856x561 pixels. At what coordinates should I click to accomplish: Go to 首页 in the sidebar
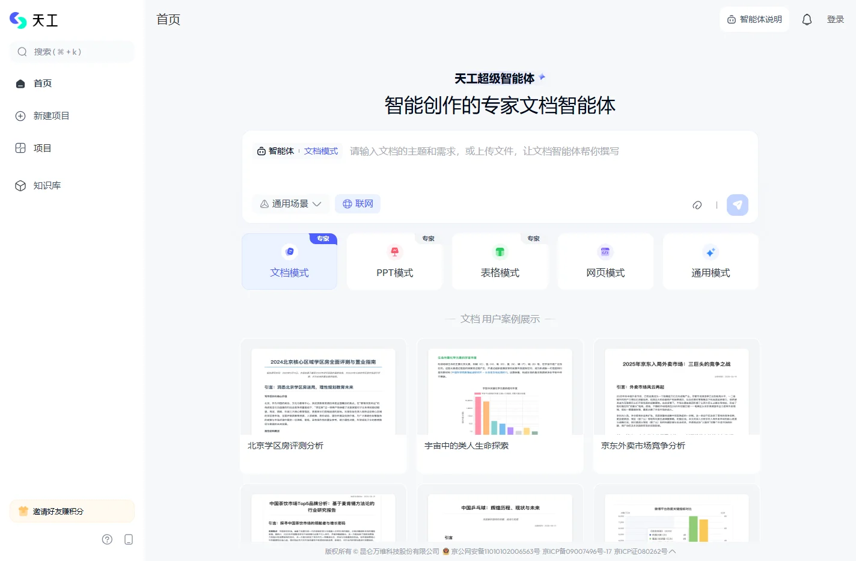[x=72, y=84]
